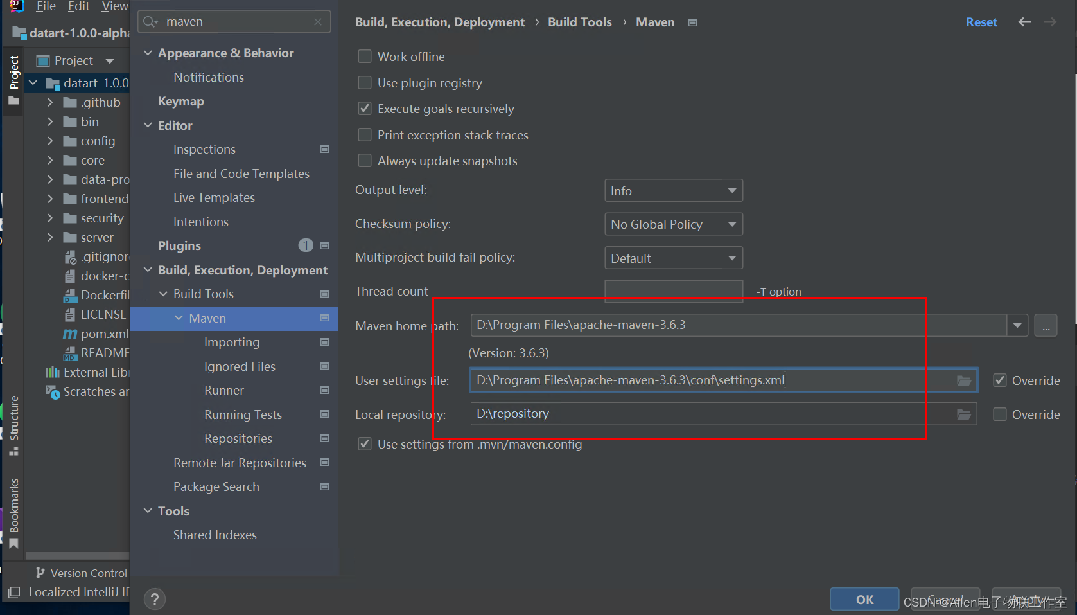Open the help question mark button

click(154, 600)
